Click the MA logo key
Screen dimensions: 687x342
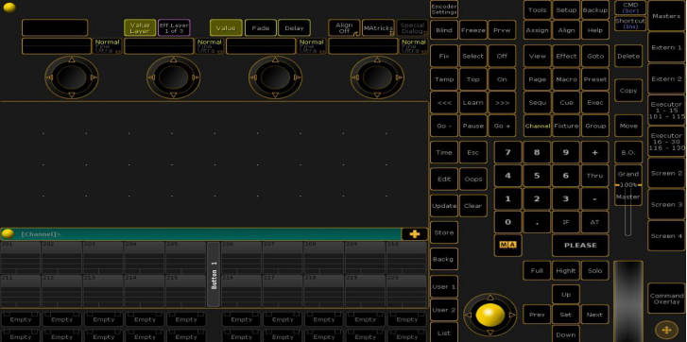(507, 246)
